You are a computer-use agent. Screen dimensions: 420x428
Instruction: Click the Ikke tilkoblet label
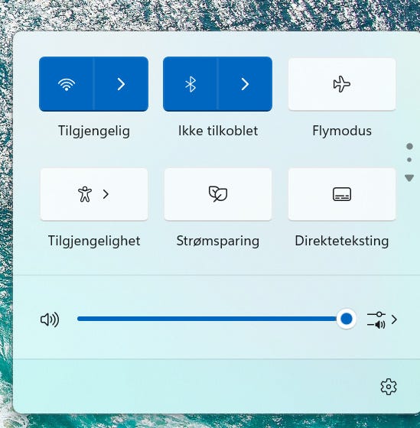(x=218, y=131)
